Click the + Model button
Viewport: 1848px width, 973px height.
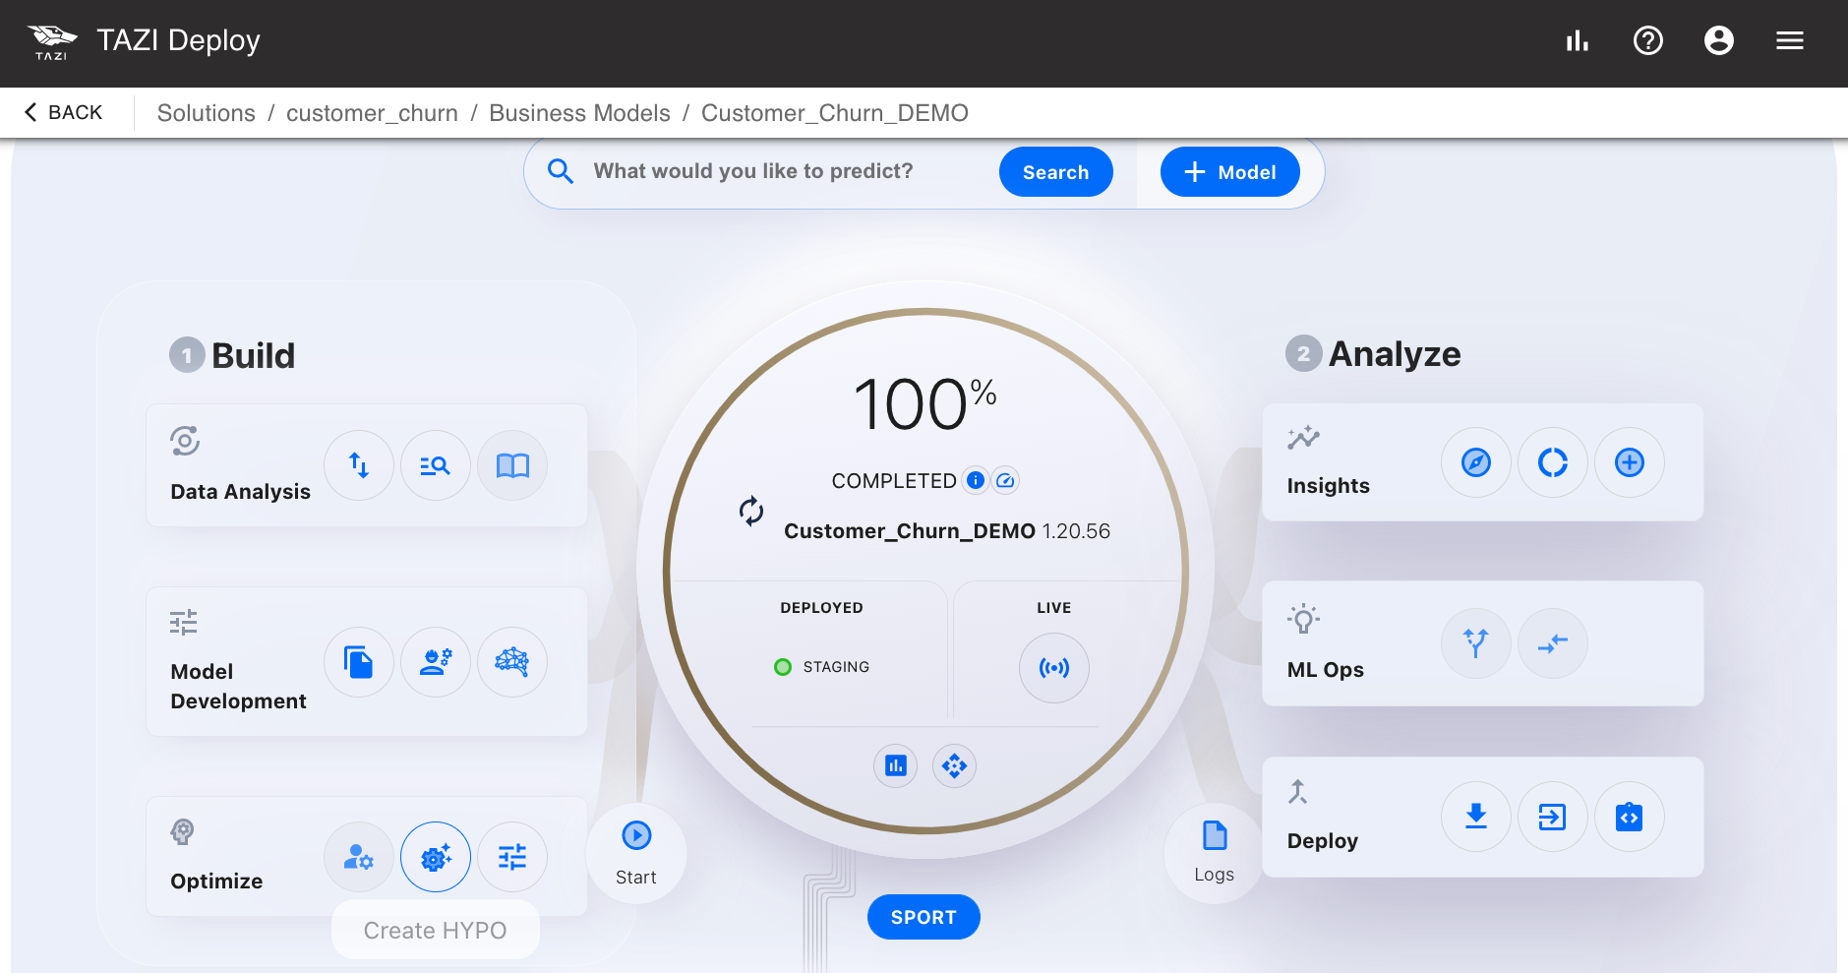(1230, 172)
